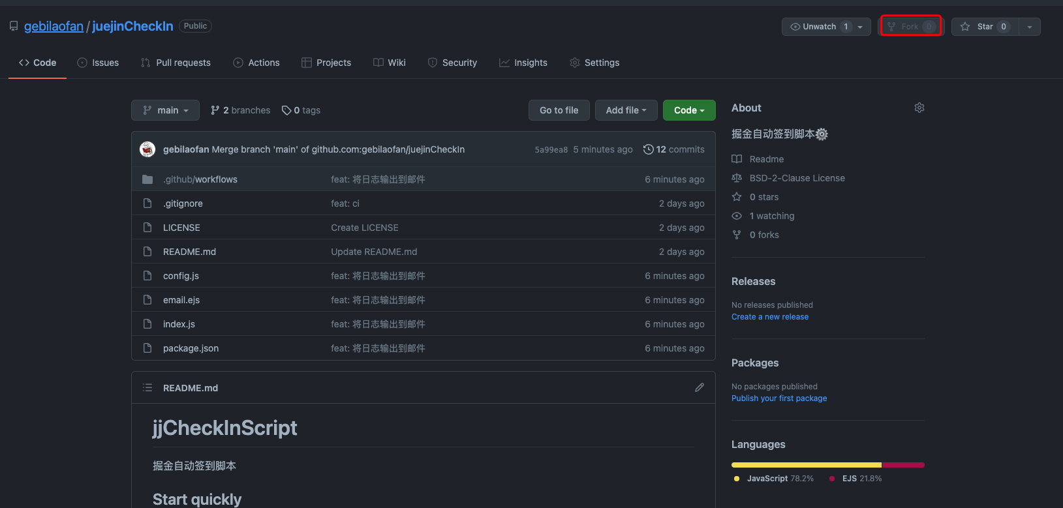Image resolution: width=1063 pixels, height=508 pixels.
Task: Open the main branch selector dropdown
Action: pos(166,110)
